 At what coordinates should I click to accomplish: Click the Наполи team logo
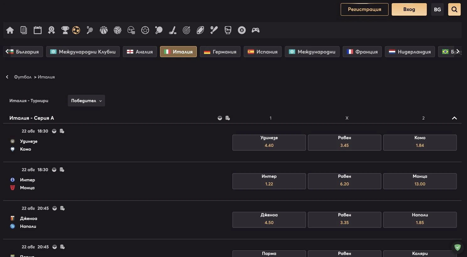click(x=13, y=226)
